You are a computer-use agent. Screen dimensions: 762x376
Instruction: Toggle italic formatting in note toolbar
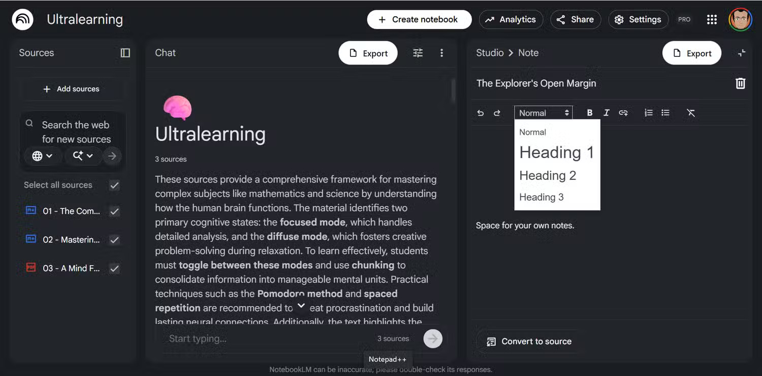coord(606,113)
